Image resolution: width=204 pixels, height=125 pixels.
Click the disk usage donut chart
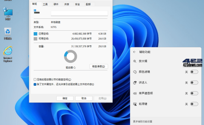pos(70,56)
